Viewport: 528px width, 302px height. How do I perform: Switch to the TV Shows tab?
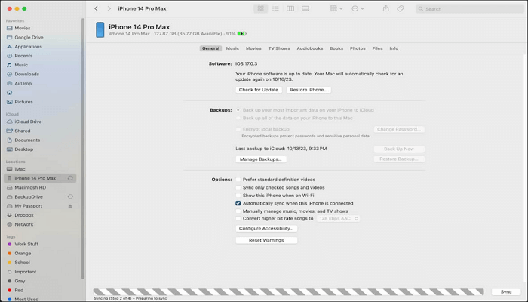[x=279, y=48]
